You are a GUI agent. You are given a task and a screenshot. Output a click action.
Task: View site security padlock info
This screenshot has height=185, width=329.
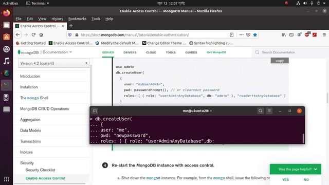(77, 35)
